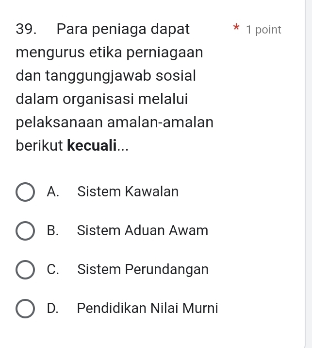
Task: Click the letter 'A.' of the first option
Action: (53, 192)
